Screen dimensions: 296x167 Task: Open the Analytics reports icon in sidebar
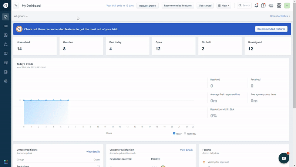pyautogui.click(x=6, y=72)
